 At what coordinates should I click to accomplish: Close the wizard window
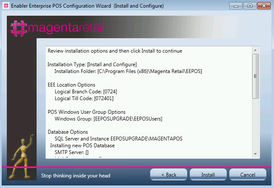264,6
